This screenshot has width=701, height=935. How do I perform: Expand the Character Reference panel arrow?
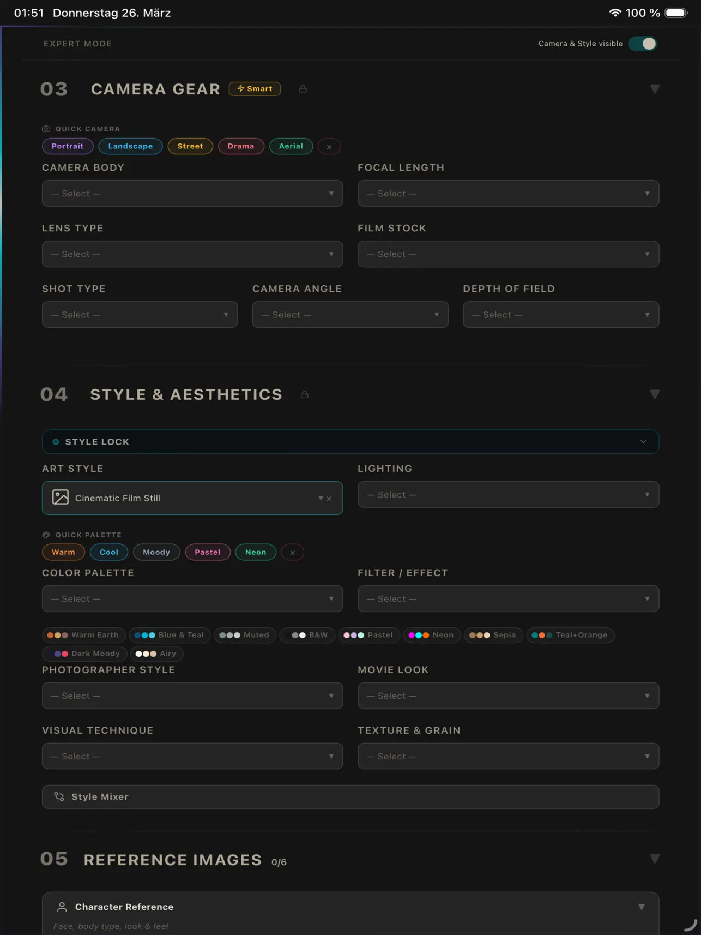pyautogui.click(x=642, y=907)
